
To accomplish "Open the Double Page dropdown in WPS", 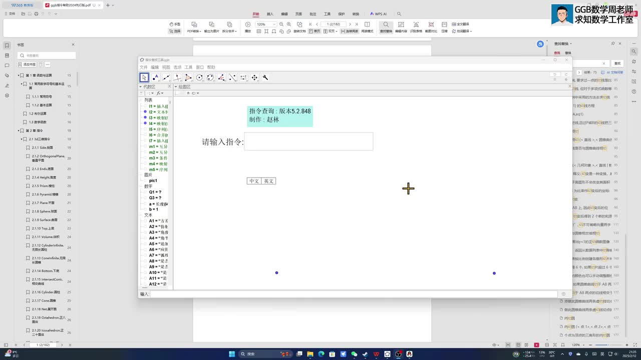I will 331,31.
